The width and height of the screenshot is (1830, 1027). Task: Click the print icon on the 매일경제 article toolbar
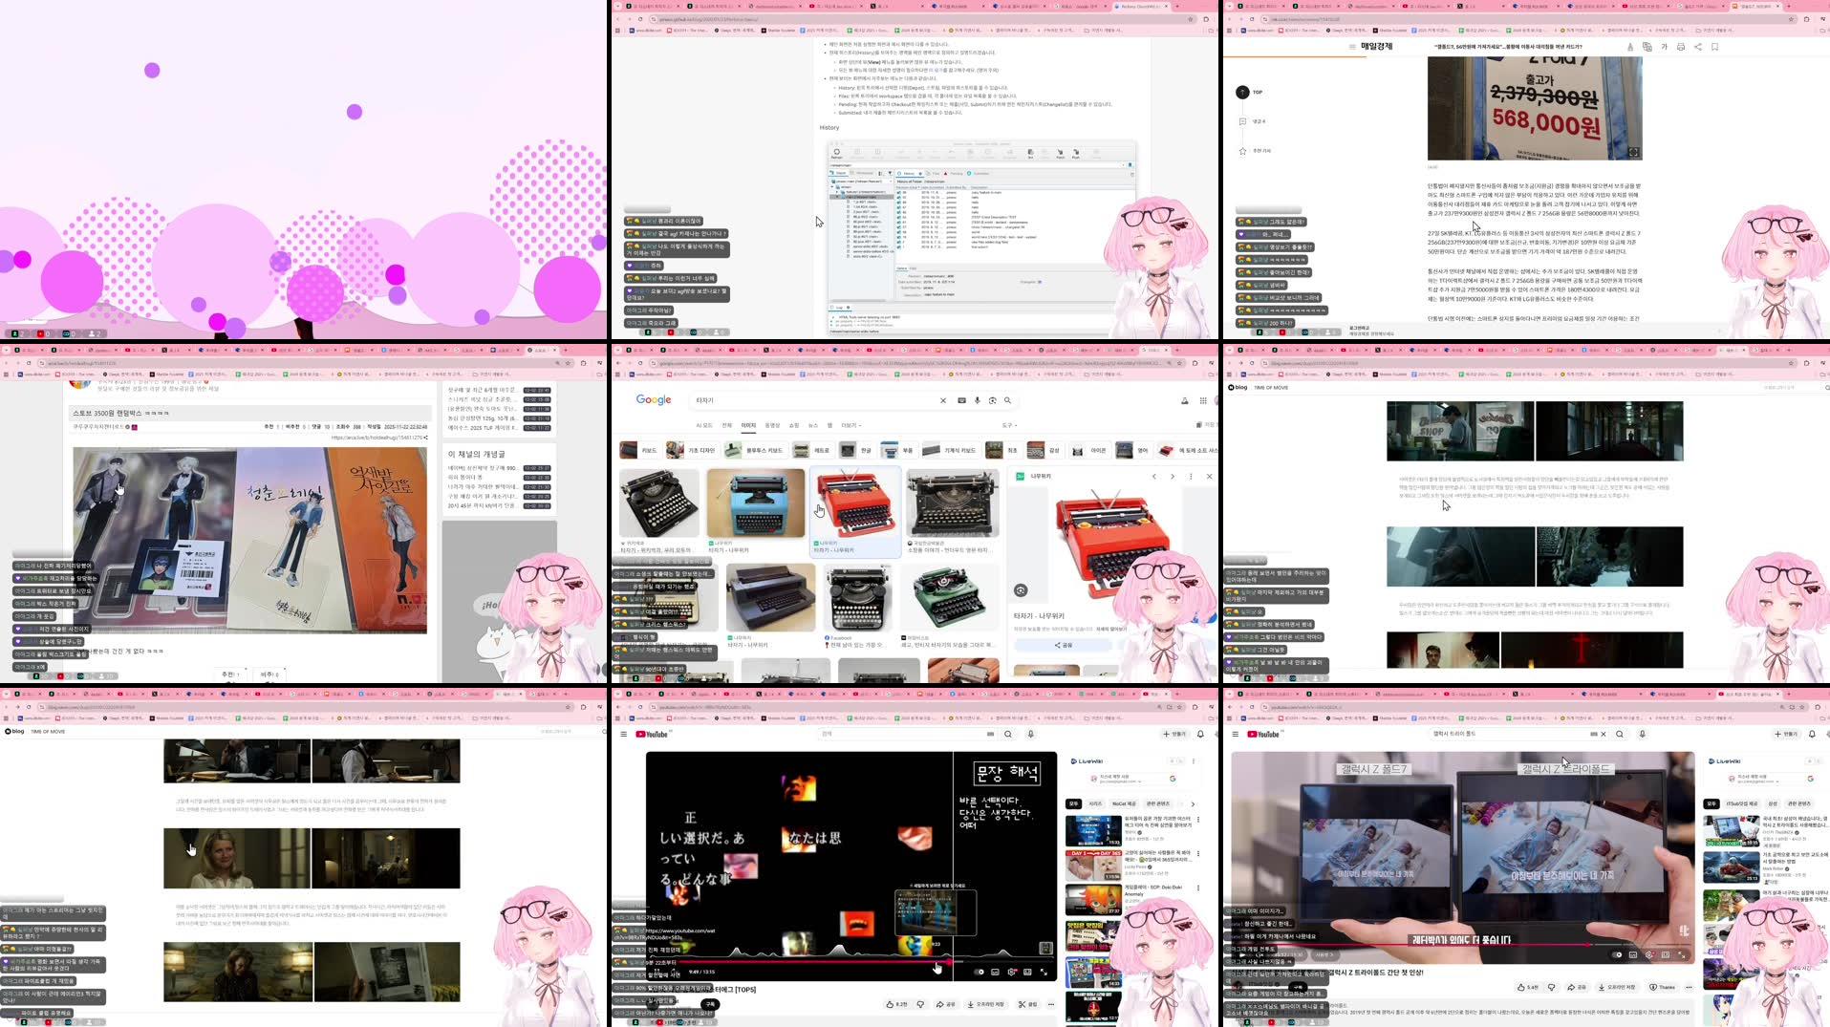[x=1681, y=47]
